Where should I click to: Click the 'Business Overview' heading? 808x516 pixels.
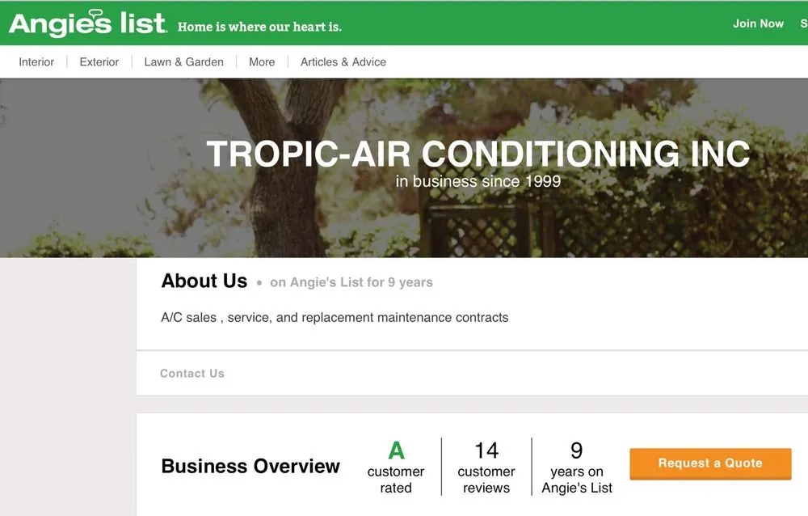(250, 466)
